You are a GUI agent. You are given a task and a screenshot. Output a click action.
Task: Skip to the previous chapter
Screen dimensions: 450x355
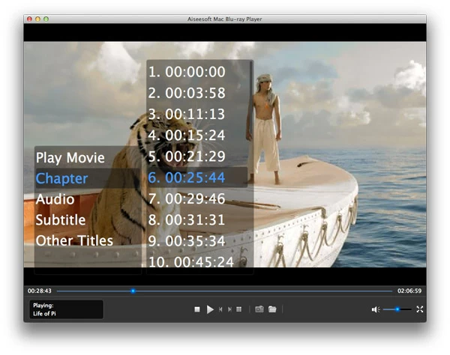click(x=220, y=309)
